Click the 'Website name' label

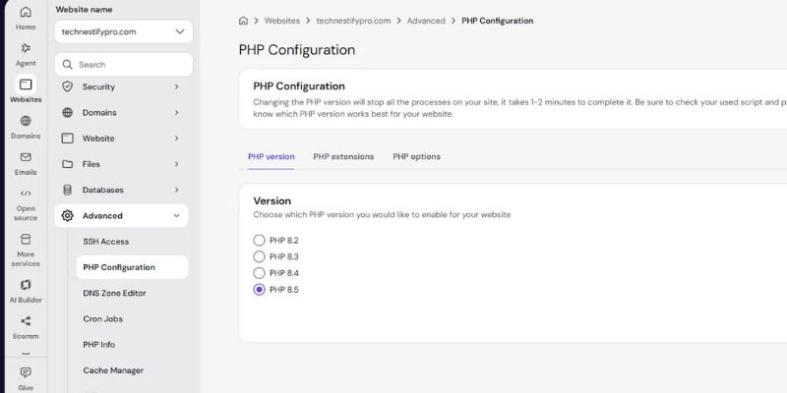(84, 9)
